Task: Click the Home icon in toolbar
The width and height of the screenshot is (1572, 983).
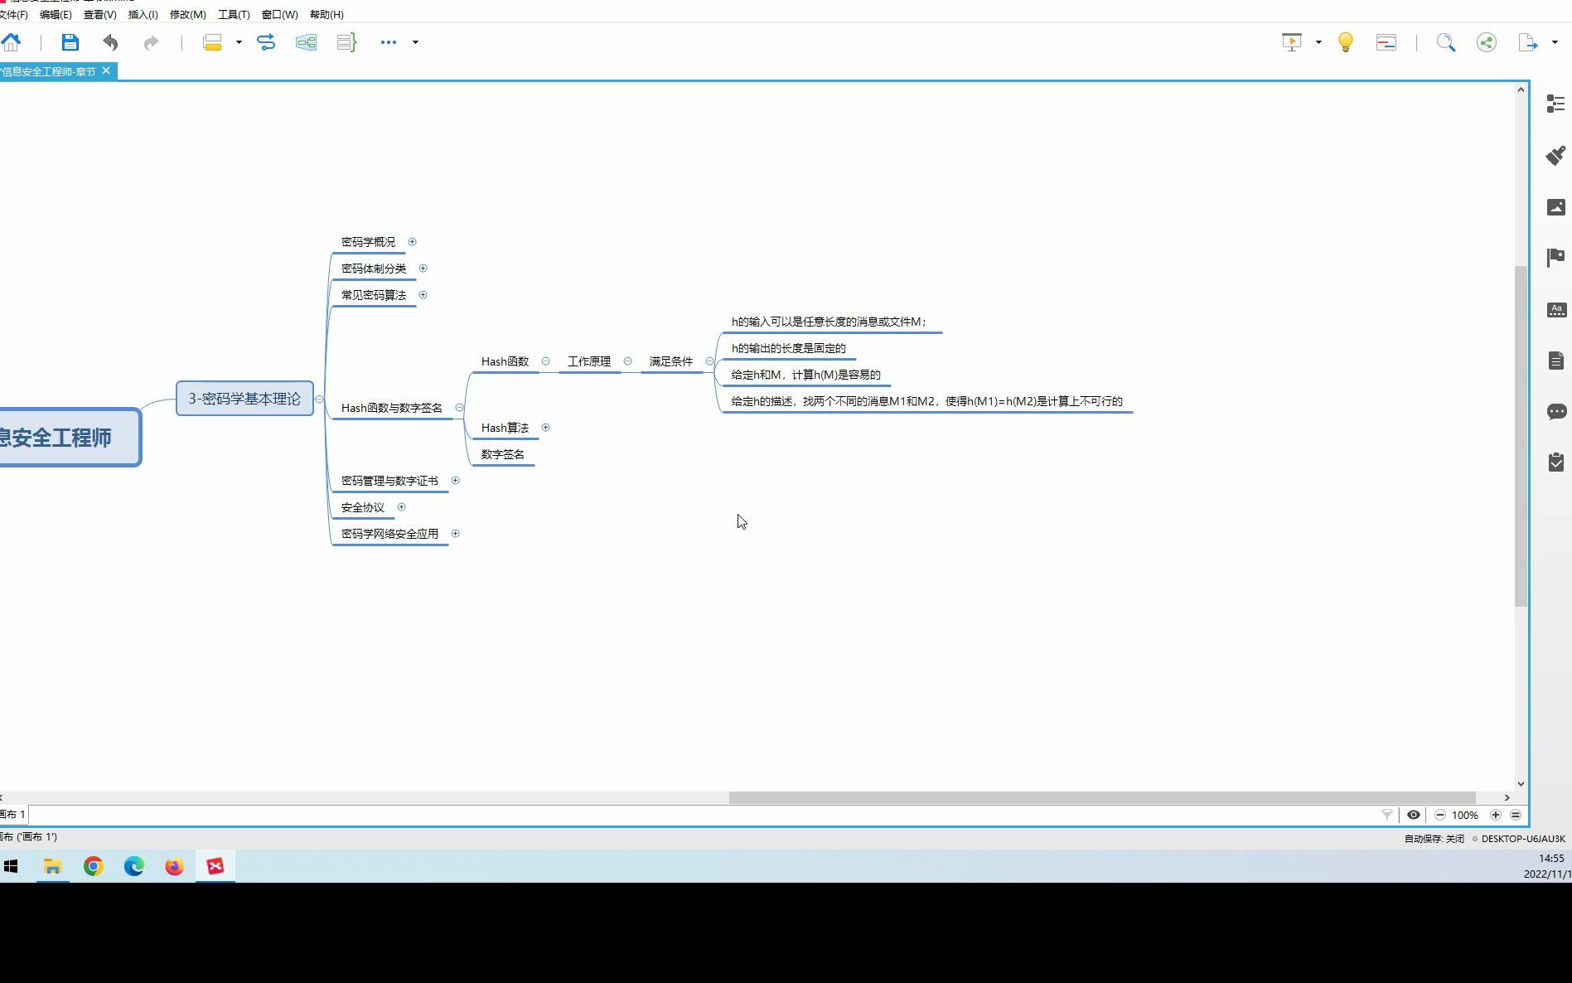Action: coord(11,42)
